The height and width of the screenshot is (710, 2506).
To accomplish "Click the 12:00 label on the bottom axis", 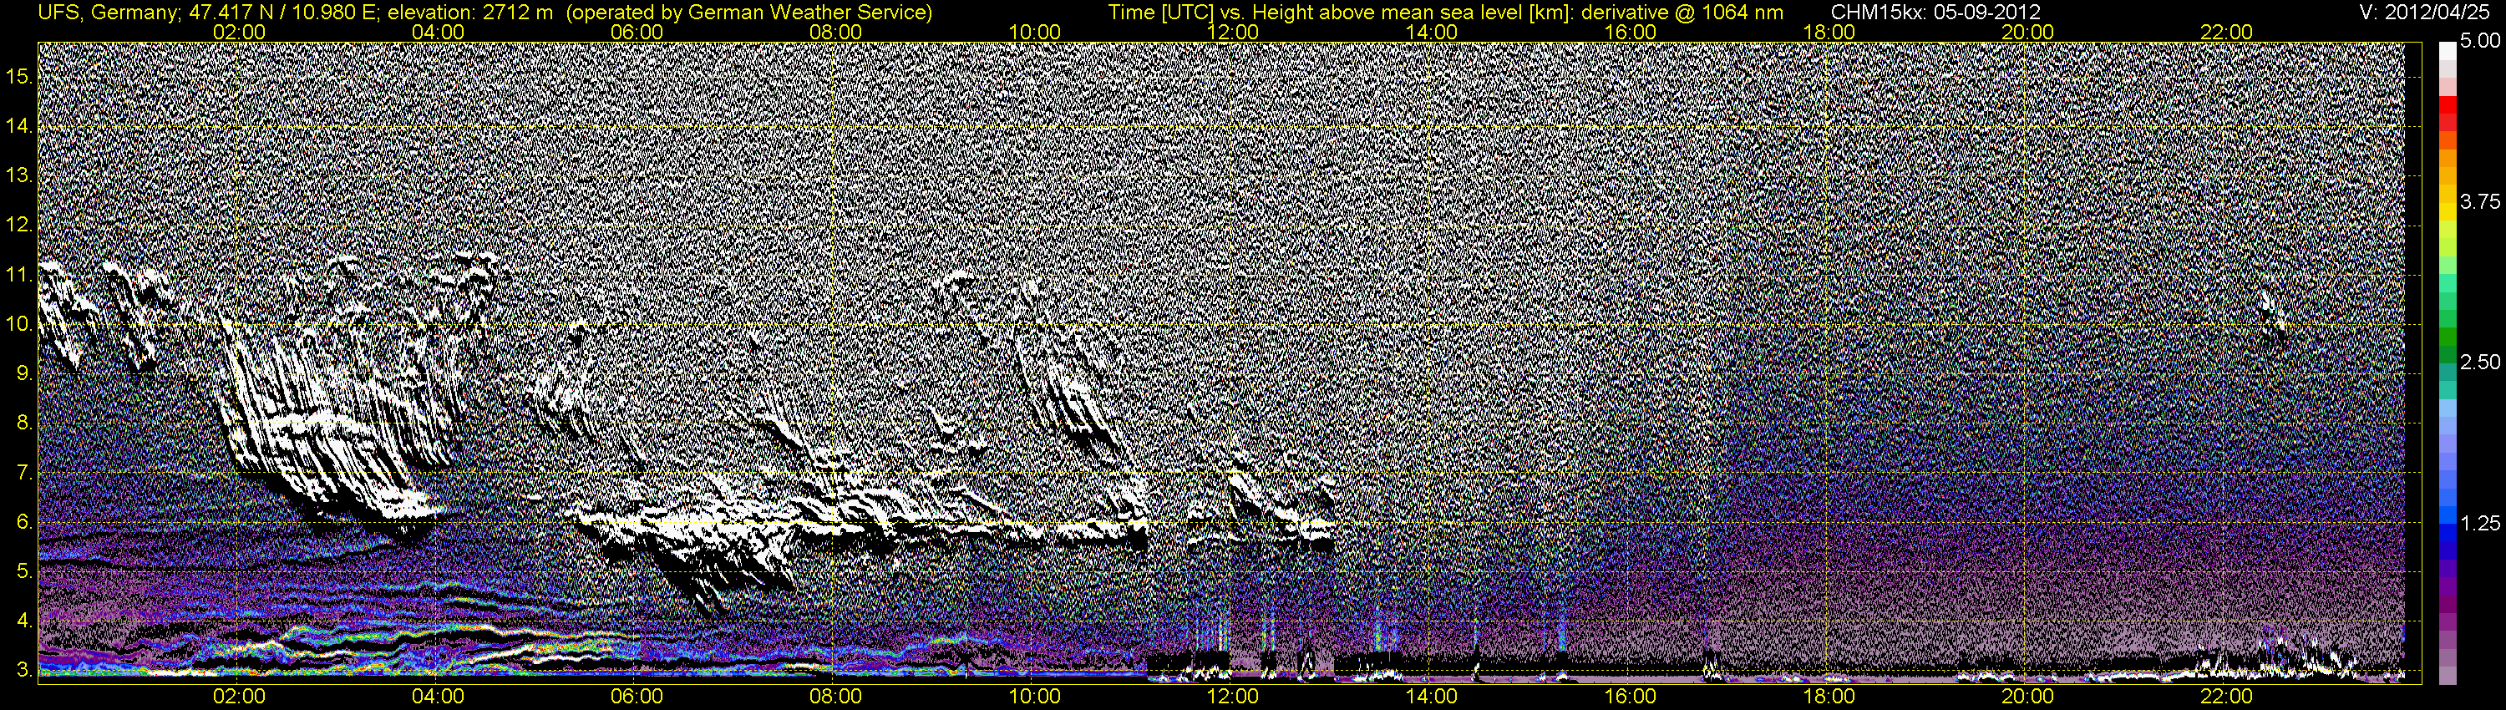I will click(x=1233, y=697).
